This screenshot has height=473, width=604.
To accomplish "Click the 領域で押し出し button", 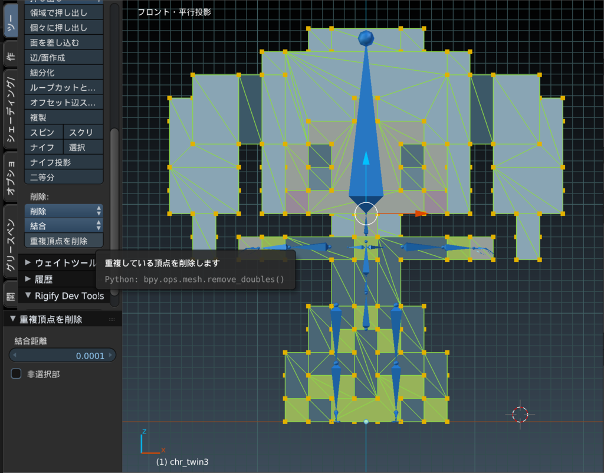I will [64, 12].
